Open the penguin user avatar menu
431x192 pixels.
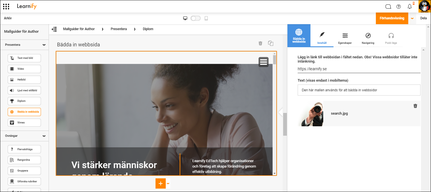(x=424, y=7)
